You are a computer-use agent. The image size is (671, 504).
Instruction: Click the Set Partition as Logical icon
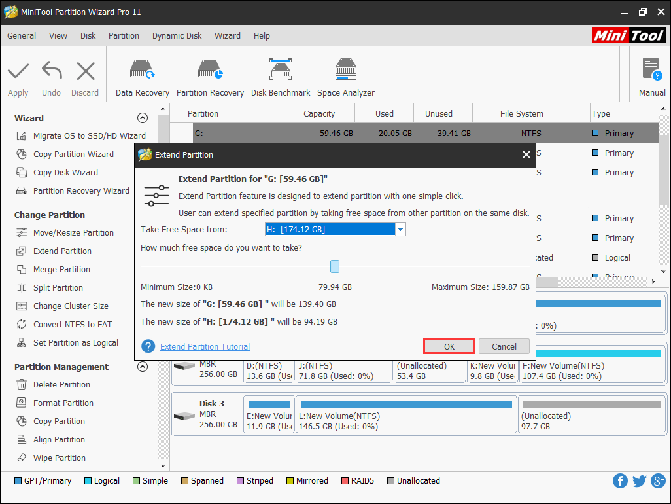coord(22,342)
